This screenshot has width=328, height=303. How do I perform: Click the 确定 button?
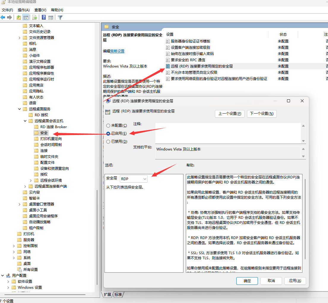(x=247, y=281)
